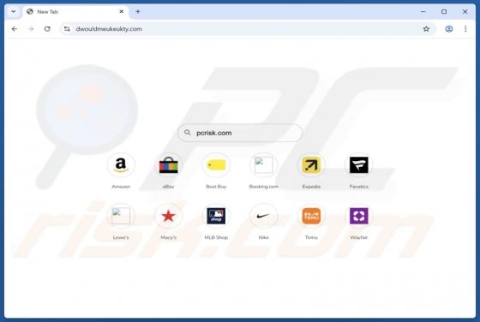Close the New Tab tab

pos(121,12)
